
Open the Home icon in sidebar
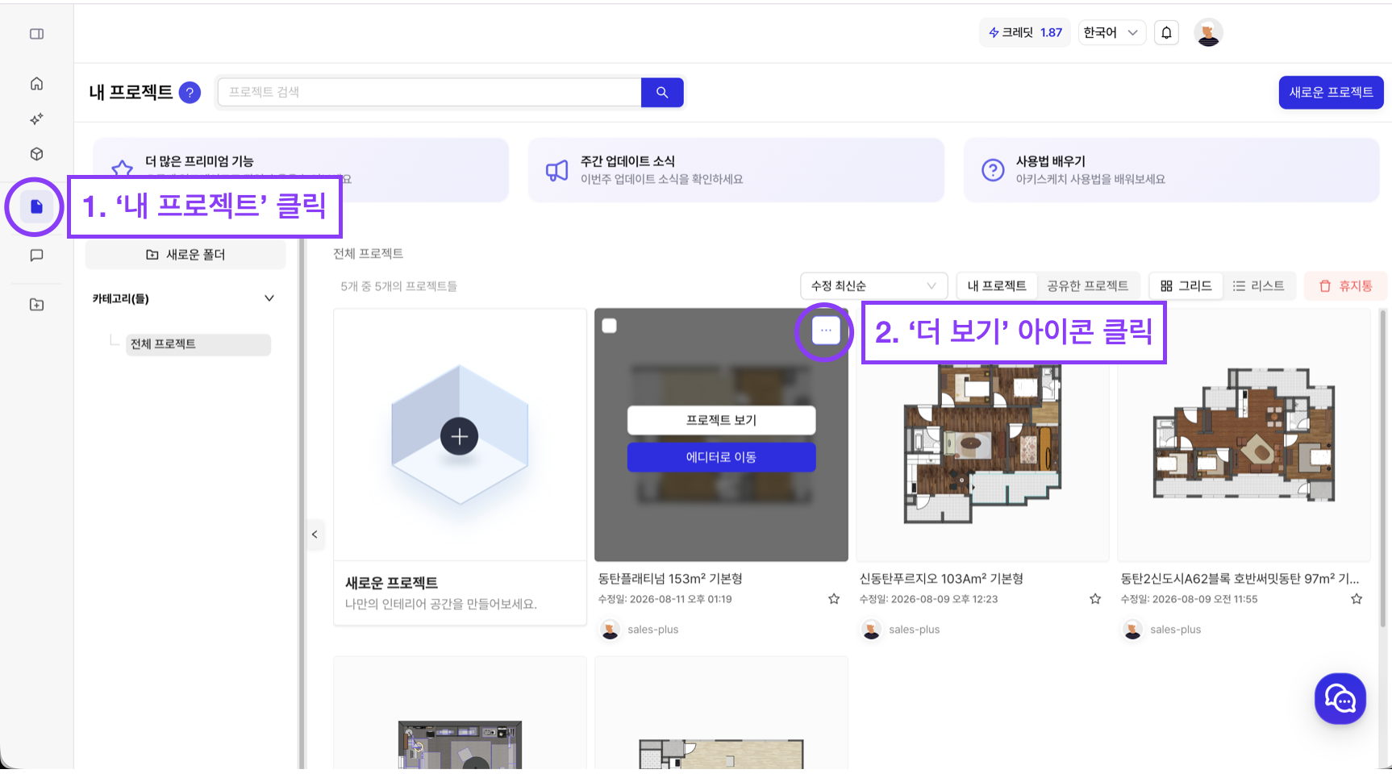pos(36,84)
